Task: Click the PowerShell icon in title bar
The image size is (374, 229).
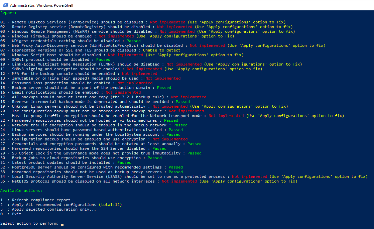Action: [5, 5]
